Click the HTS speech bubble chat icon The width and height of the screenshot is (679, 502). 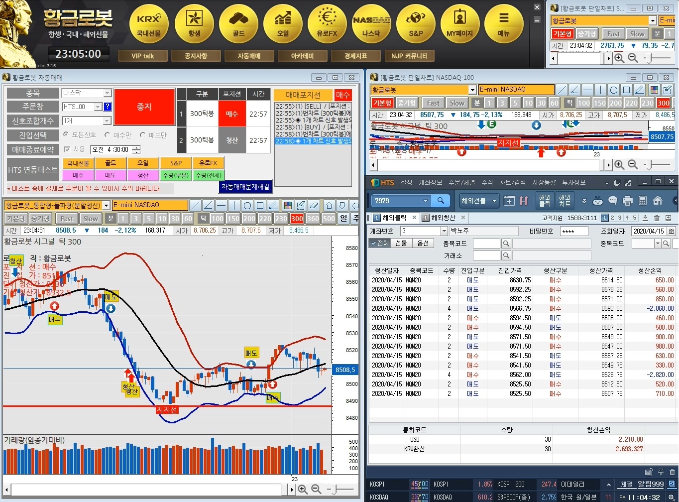pos(613,201)
